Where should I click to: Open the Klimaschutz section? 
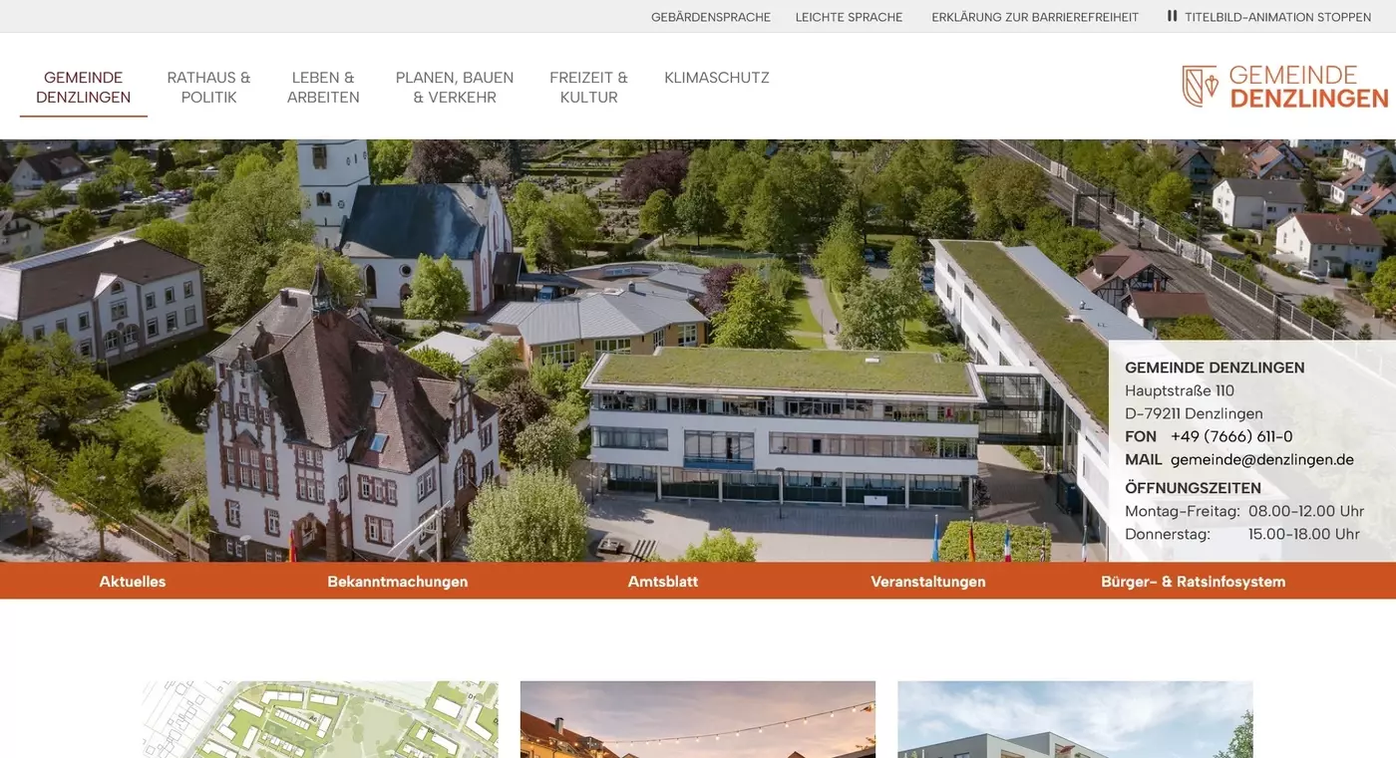click(x=716, y=77)
